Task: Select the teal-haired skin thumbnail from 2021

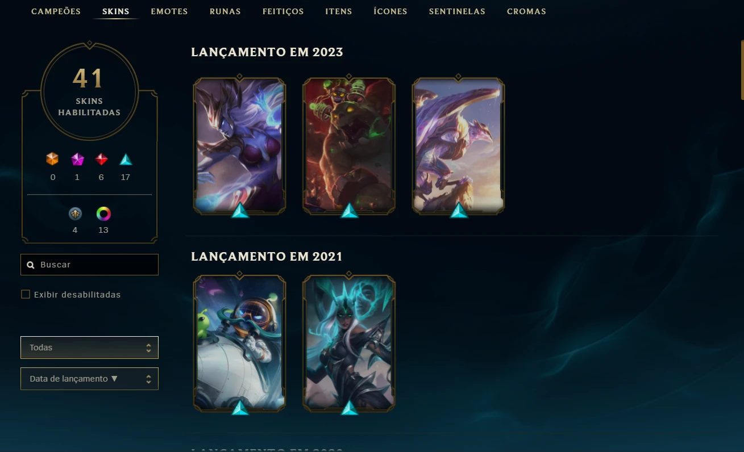Action: 349,342
